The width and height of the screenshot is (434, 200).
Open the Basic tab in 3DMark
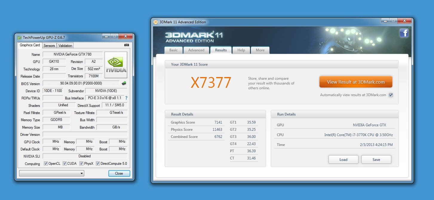pos(173,50)
